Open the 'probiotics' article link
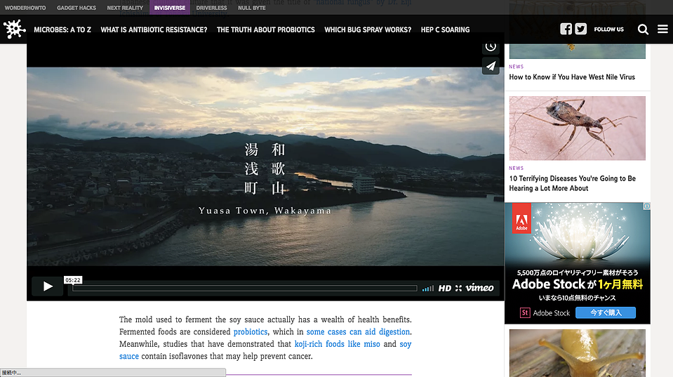The width and height of the screenshot is (673, 377). click(x=251, y=332)
